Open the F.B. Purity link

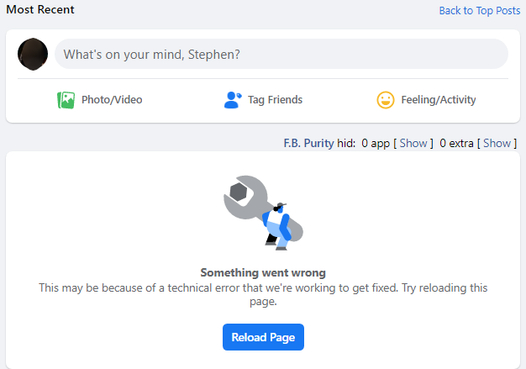coord(308,143)
